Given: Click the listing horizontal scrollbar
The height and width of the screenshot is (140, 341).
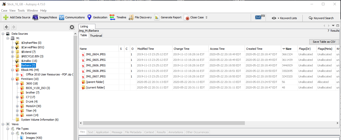Looking at the screenshot, I should click(164, 123).
